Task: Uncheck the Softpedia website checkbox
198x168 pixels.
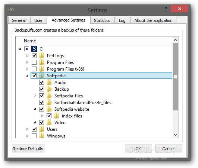Action: coord(41,109)
